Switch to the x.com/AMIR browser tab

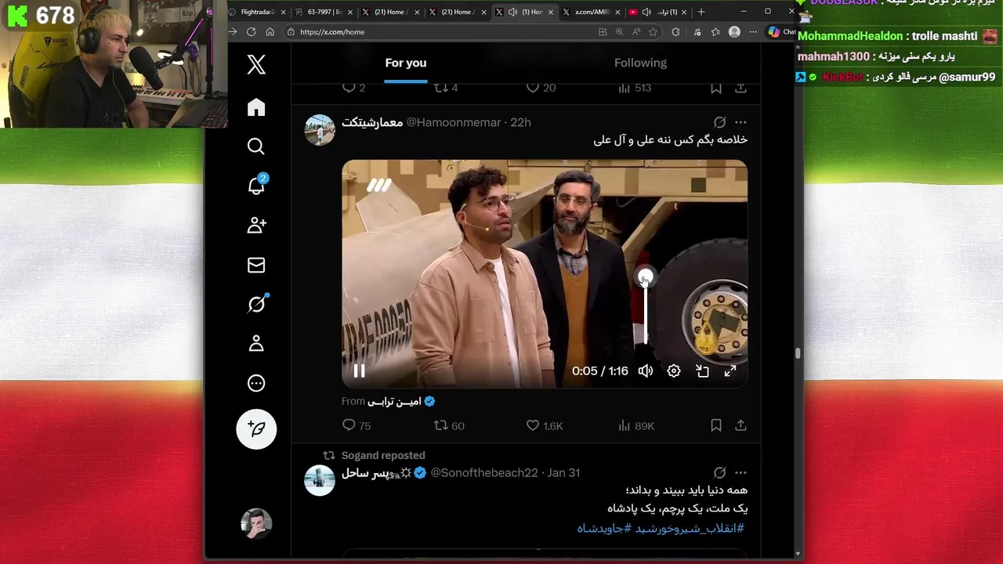click(590, 12)
